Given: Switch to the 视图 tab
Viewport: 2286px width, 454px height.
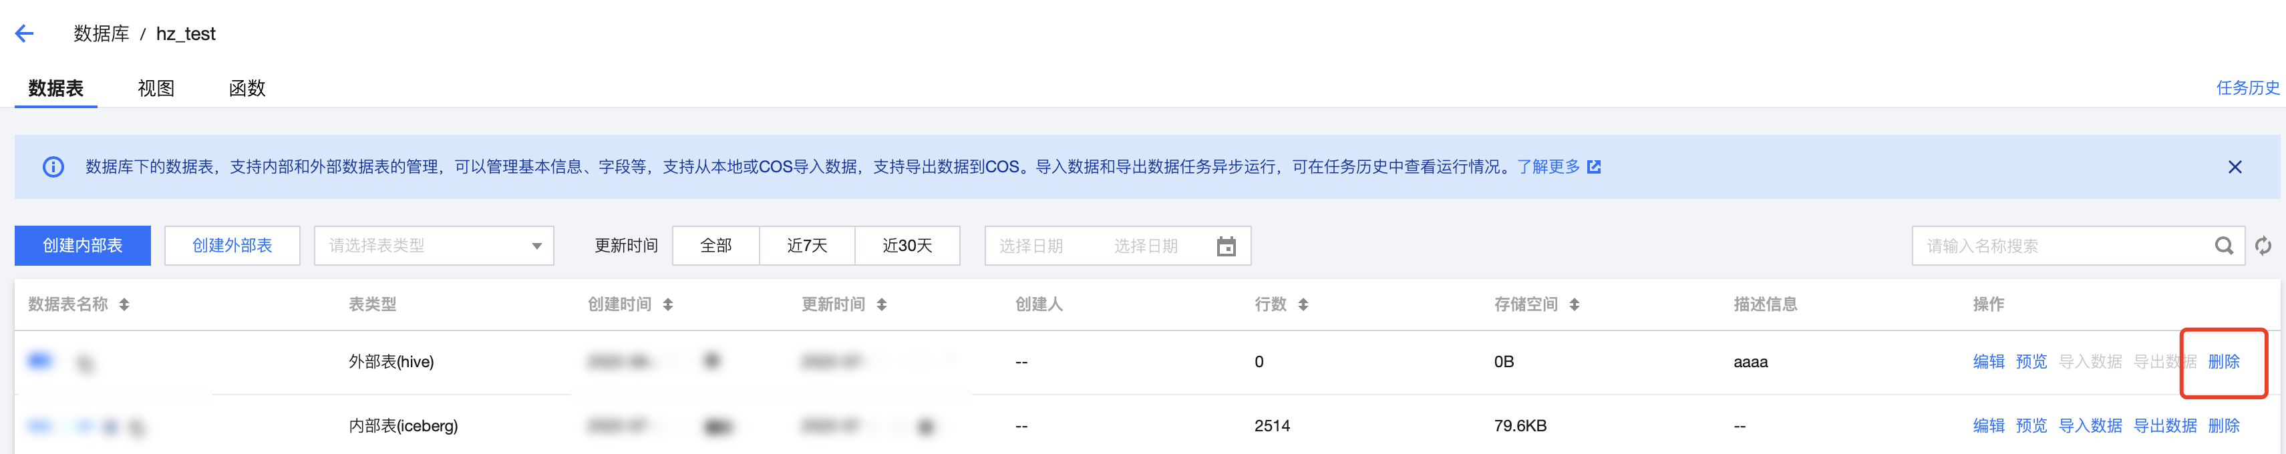Looking at the screenshot, I should click(x=156, y=89).
